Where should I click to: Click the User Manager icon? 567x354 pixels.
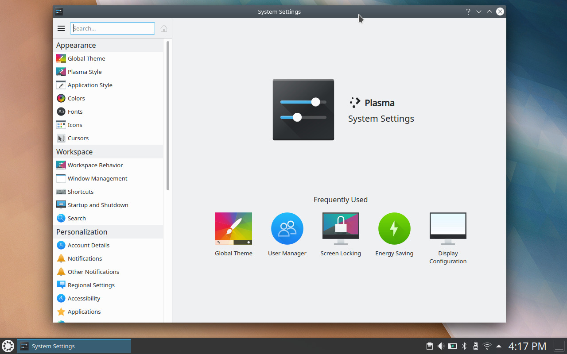click(287, 228)
